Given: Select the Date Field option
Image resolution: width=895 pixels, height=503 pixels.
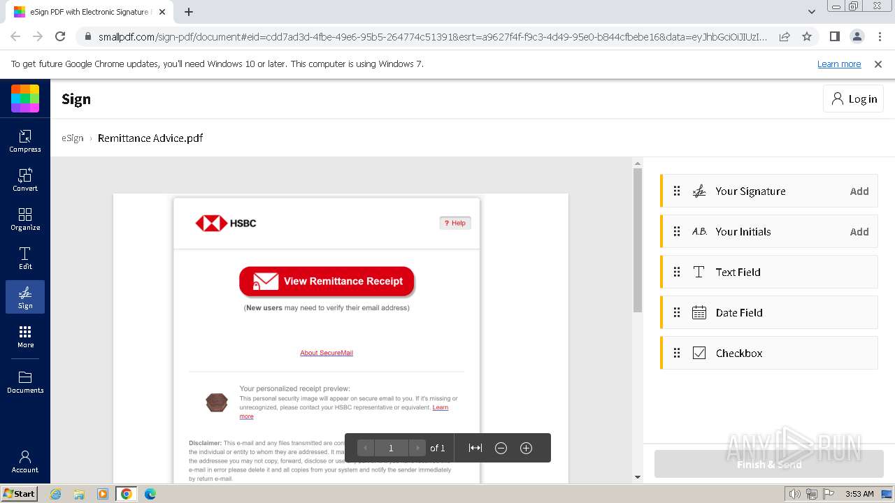Looking at the screenshot, I should [x=769, y=313].
